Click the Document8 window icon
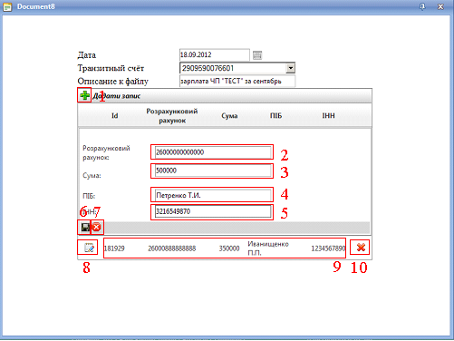454x341 pixels. (x=7, y=6)
